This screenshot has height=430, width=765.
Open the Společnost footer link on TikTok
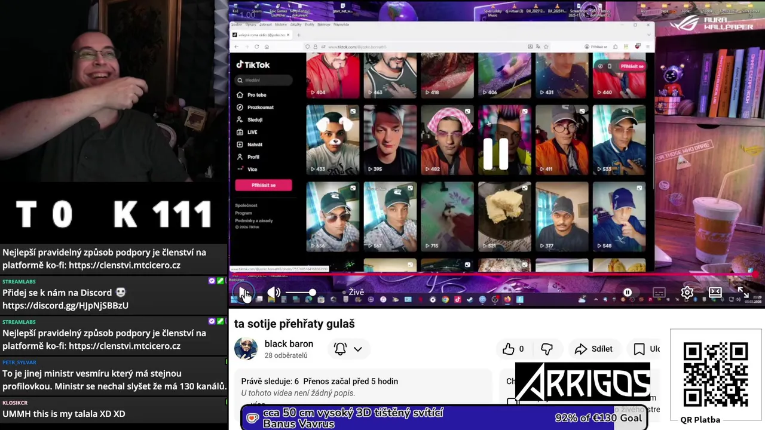coord(246,205)
